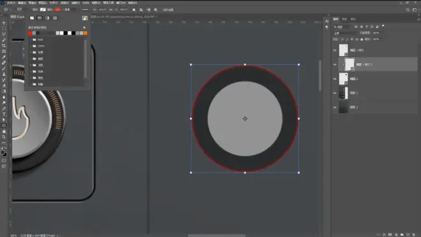
Task: Open the gear settings in options bar
Action: pyautogui.click(x=156, y=10)
